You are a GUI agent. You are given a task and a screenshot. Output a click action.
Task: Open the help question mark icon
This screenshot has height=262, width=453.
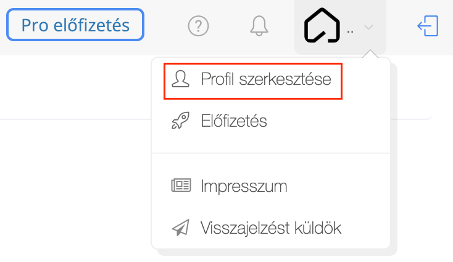tap(198, 26)
